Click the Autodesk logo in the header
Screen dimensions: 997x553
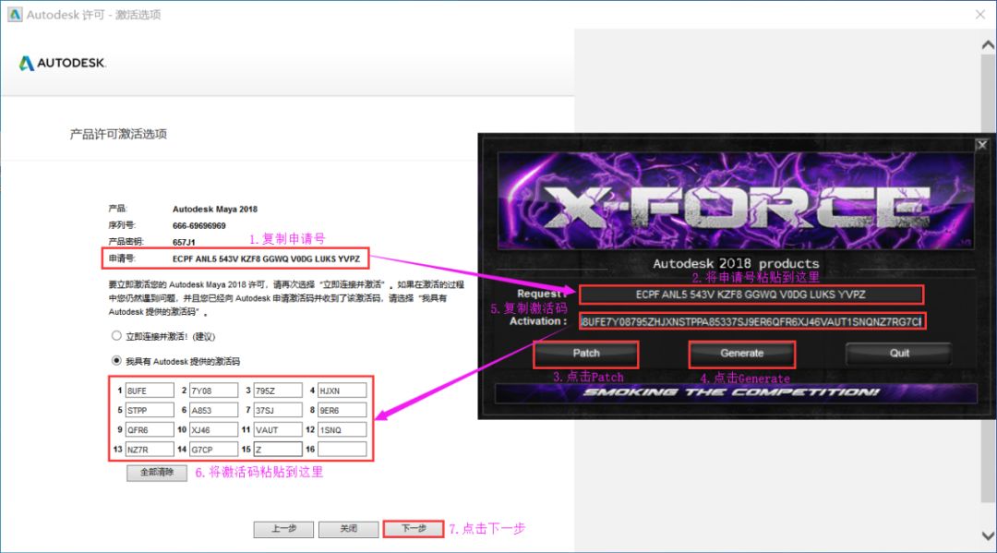click(x=63, y=63)
